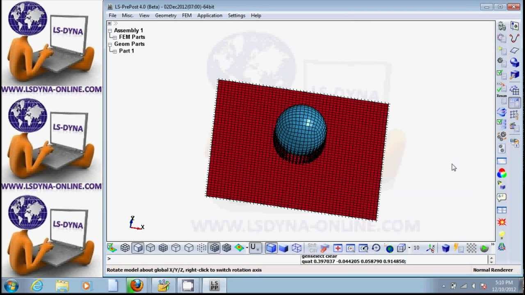The height and width of the screenshot is (295, 525).
Task: Select the edge line cube icon
Action: (189, 248)
